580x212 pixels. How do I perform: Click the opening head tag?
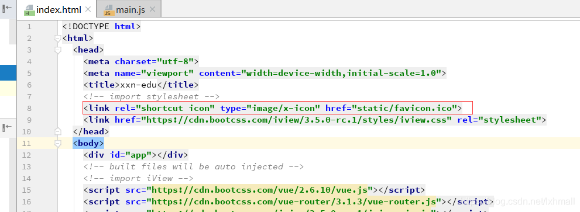click(x=88, y=50)
